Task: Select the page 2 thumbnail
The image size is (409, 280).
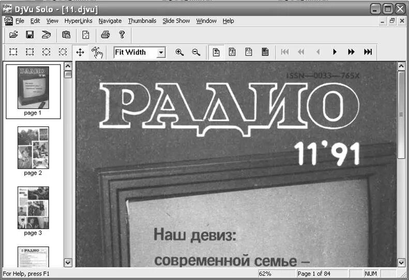Action: (33, 148)
